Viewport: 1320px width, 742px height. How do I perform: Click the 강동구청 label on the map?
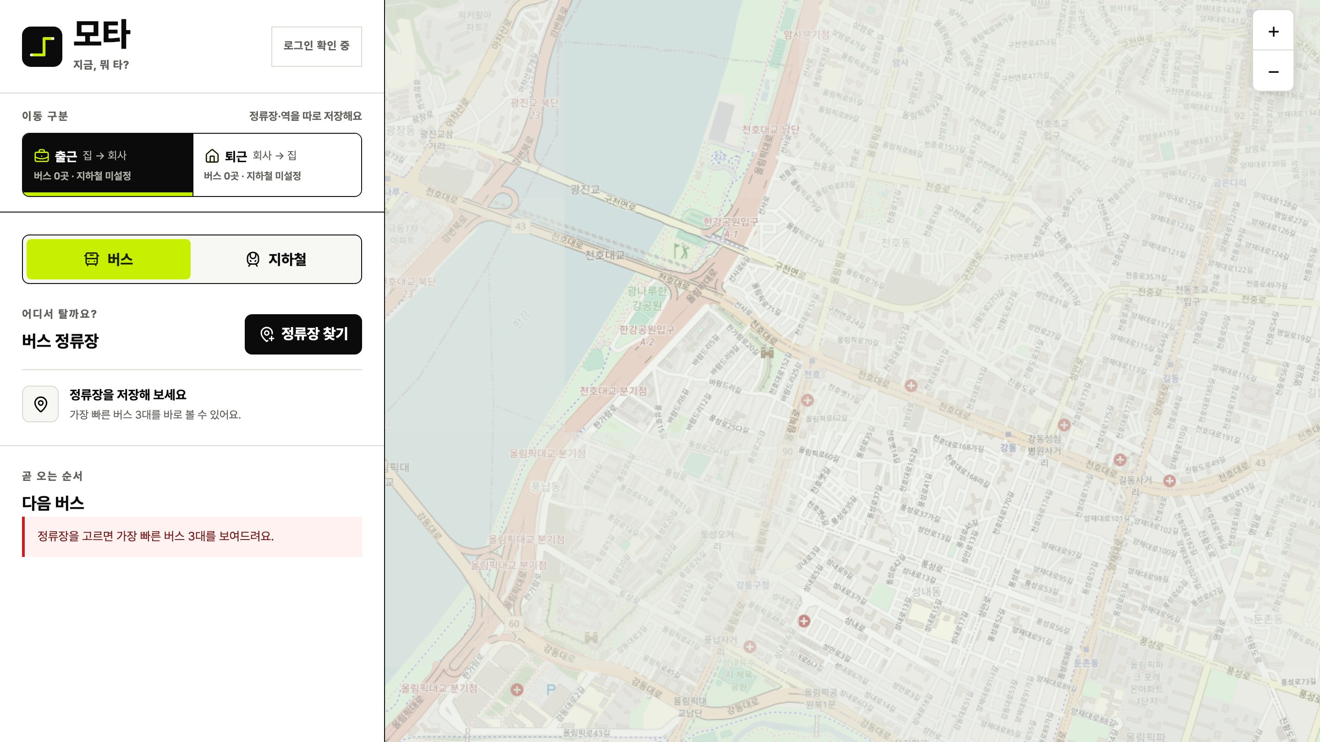(x=752, y=585)
